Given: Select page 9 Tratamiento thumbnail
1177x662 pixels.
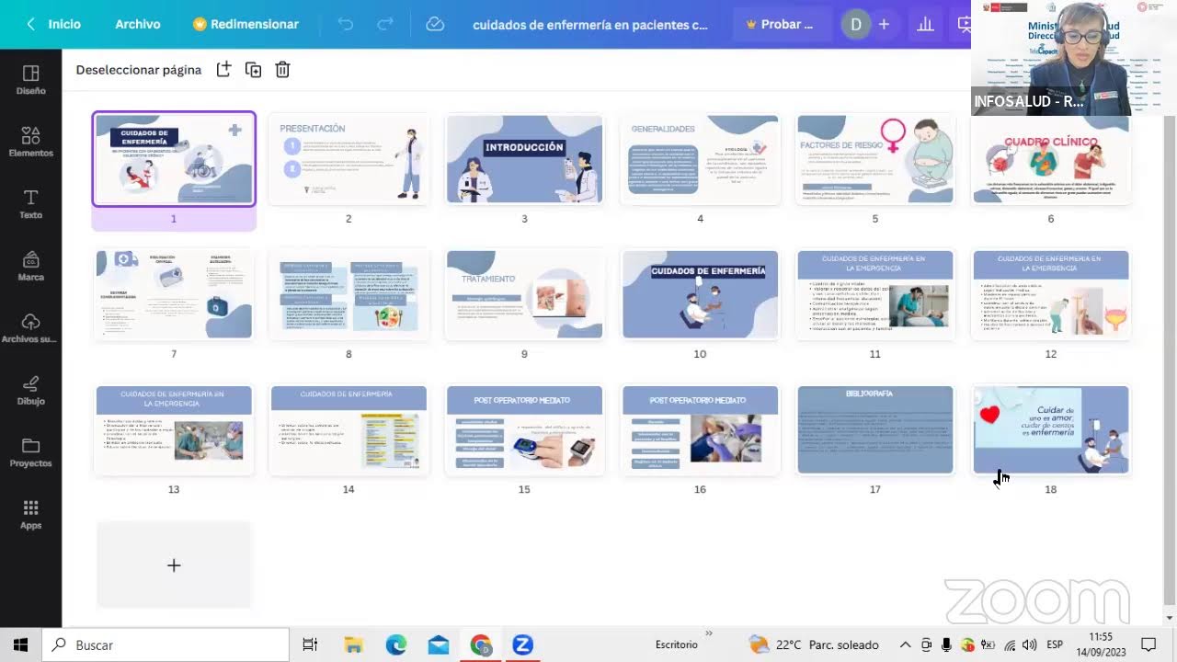Looking at the screenshot, I should [x=524, y=294].
